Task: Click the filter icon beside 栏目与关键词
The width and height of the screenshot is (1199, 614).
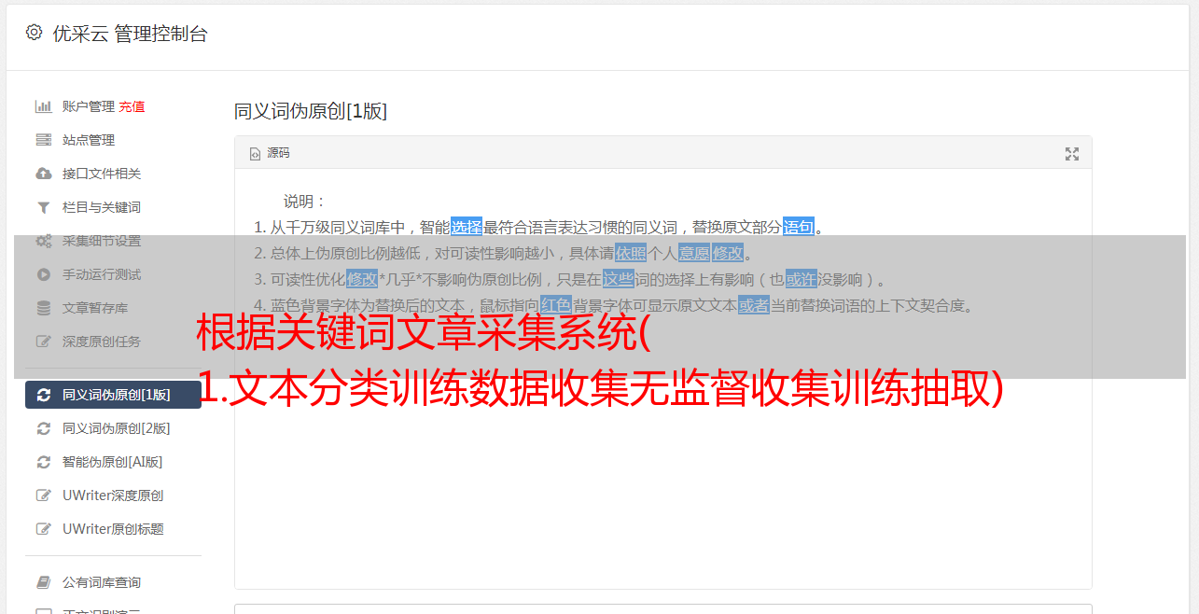Action: tap(43, 207)
